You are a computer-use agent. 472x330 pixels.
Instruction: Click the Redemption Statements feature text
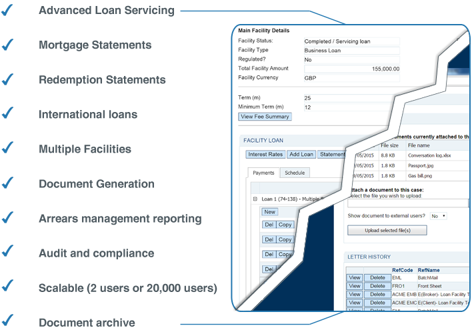102,80
